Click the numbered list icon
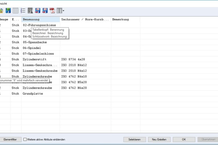218x145 pixels. (x=22, y=11)
